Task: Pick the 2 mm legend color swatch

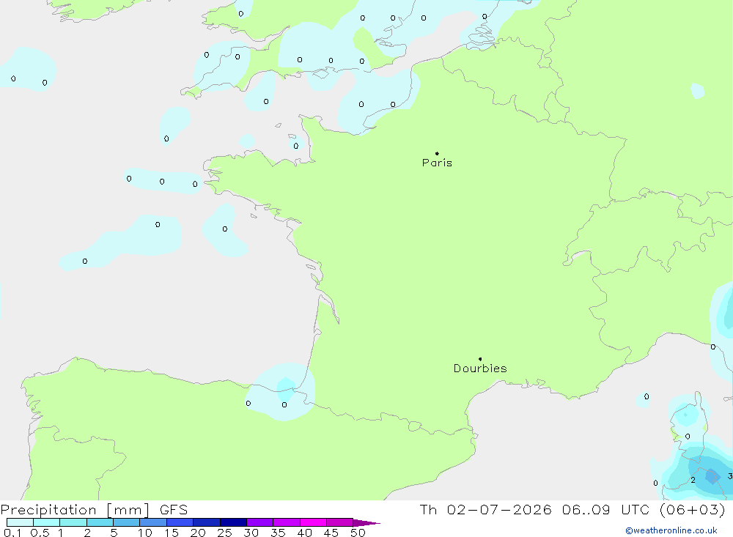Action: 100,522
